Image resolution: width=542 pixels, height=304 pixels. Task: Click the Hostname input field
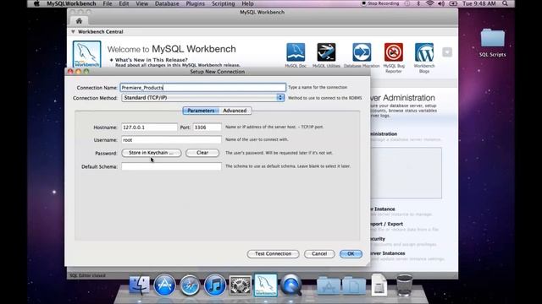point(149,128)
